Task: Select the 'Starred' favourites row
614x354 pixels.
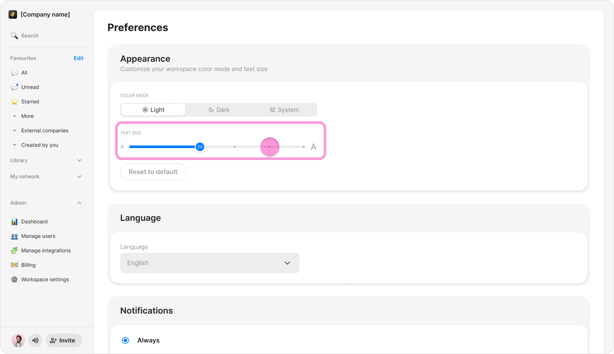Action: [x=47, y=102]
